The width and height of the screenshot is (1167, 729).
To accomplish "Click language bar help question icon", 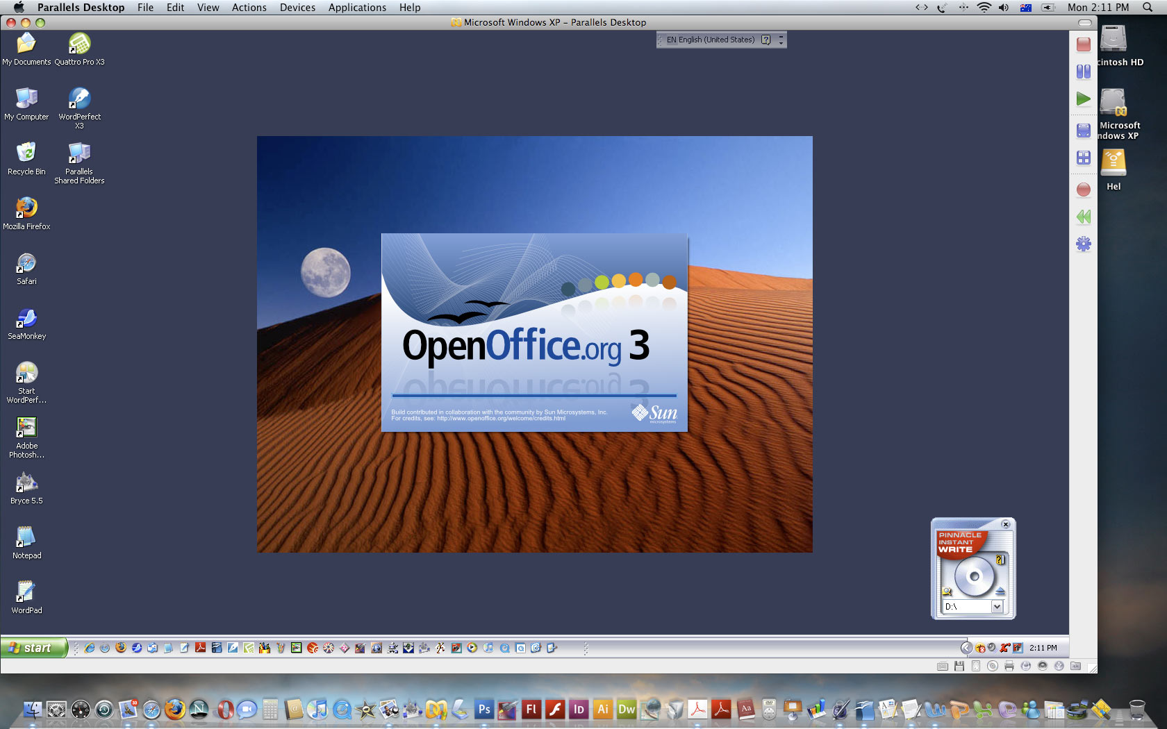I will tap(765, 40).
